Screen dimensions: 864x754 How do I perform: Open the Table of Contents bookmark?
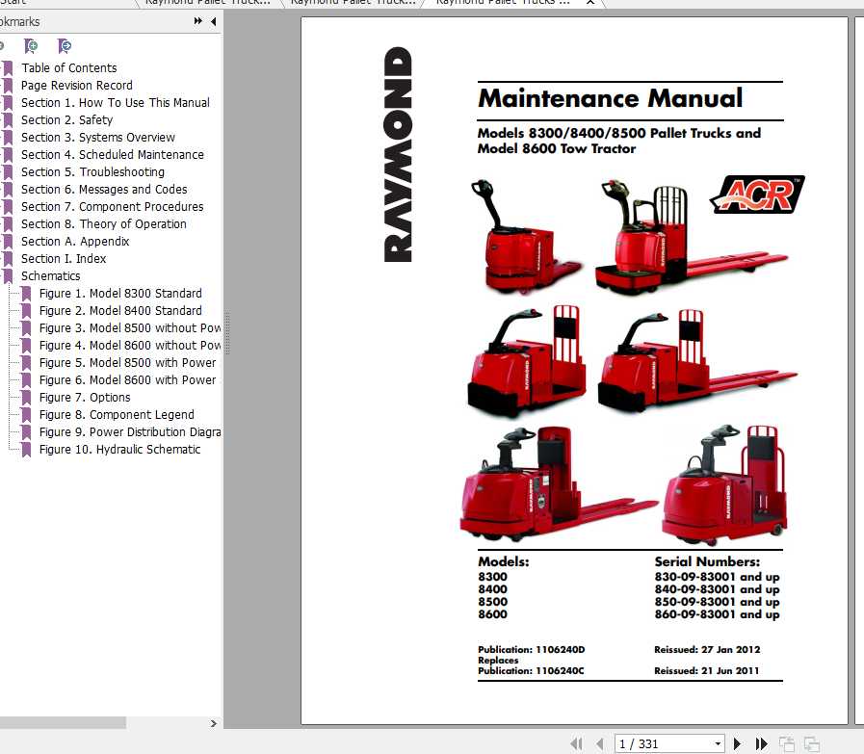coord(69,67)
